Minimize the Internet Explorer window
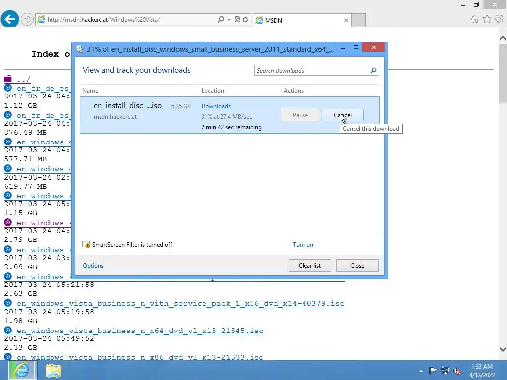The width and height of the screenshot is (507, 380). pyautogui.click(x=463, y=5)
